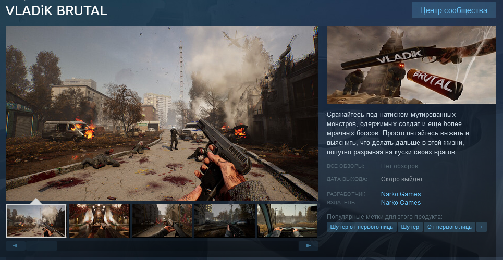
Task: Click the thumbnail strip scrollbar handle
Action: coord(42,246)
